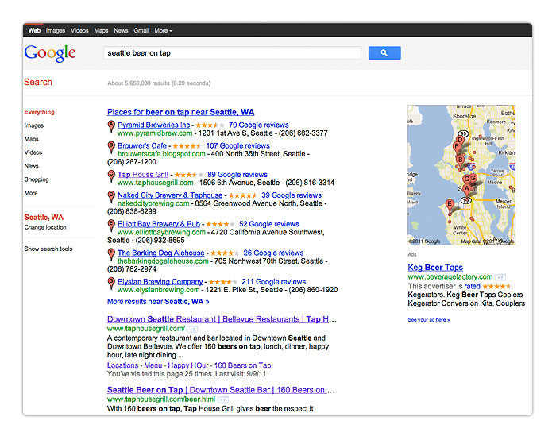
Task: Click the Google logo
Action: click(x=50, y=53)
